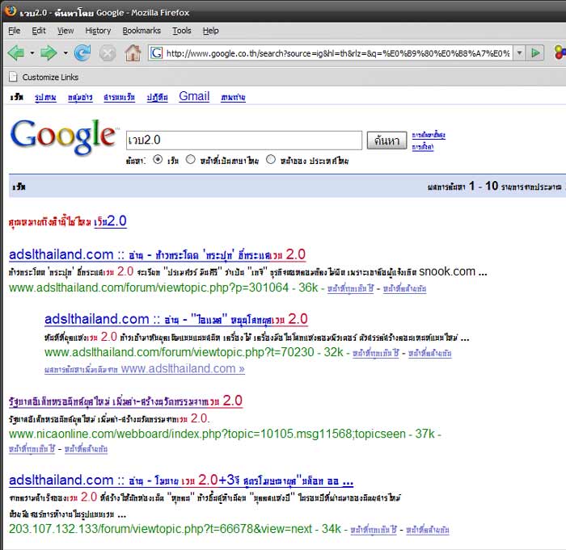Click in the search box containing เวบ2.0
This screenshot has height=550, width=566.
pos(244,141)
